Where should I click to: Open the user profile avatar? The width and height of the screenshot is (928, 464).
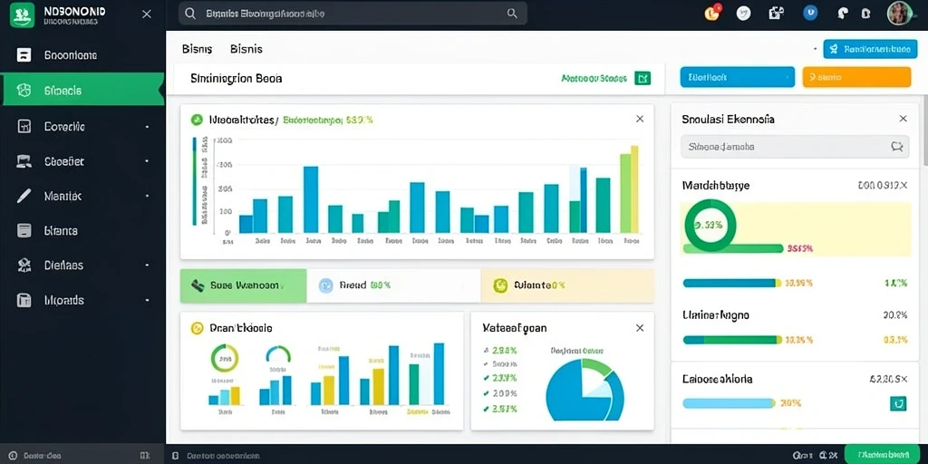(x=898, y=13)
